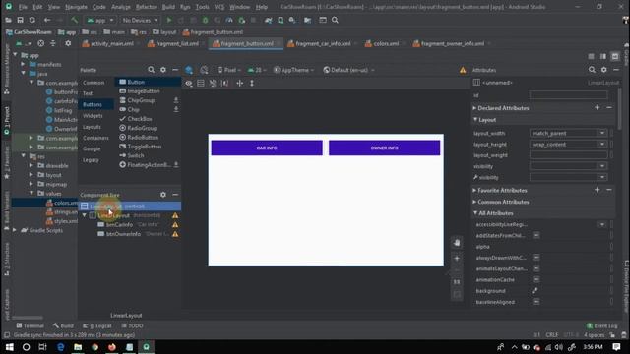This screenshot has height=354, width=630.
Task: Click the Attributes panel search icon
Action: point(592,70)
